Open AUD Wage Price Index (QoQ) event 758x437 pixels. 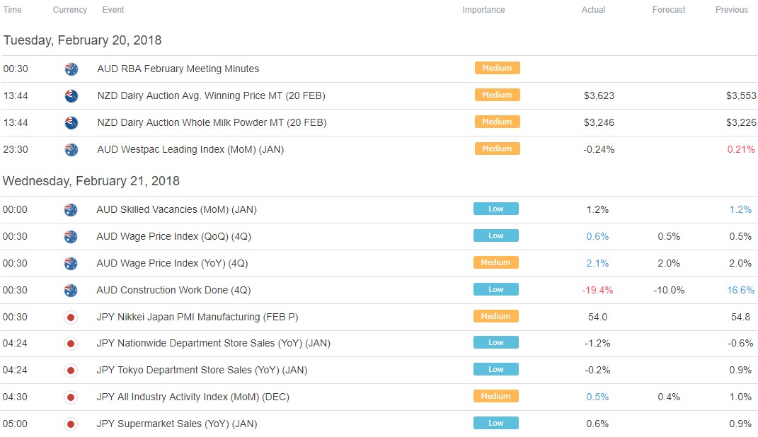[174, 237]
